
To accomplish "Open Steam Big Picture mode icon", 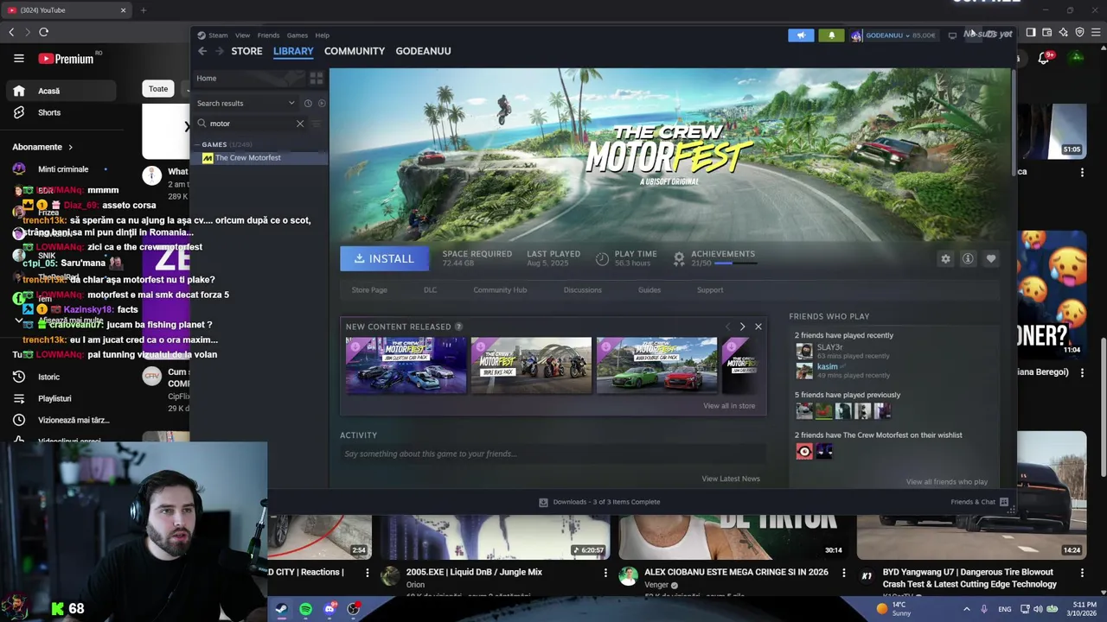I will [952, 35].
